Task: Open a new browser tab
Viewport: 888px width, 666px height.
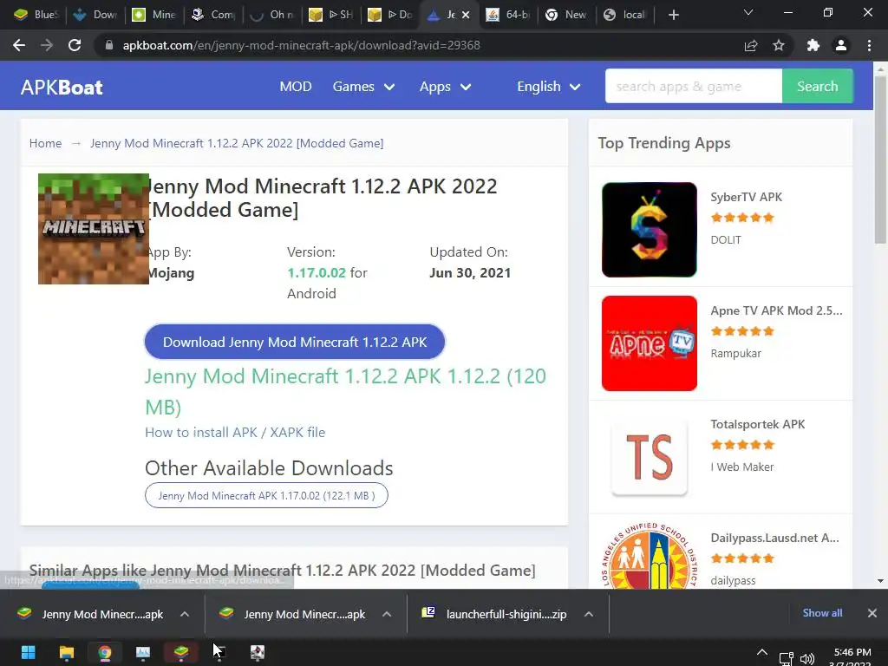Action: (x=673, y=15)
